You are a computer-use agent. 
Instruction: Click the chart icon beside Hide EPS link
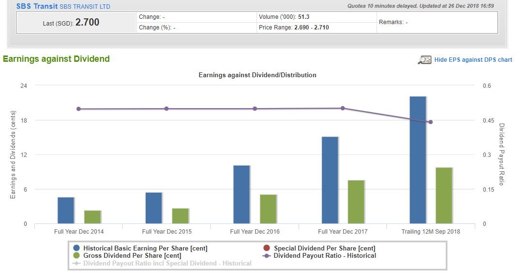(424, 60)
